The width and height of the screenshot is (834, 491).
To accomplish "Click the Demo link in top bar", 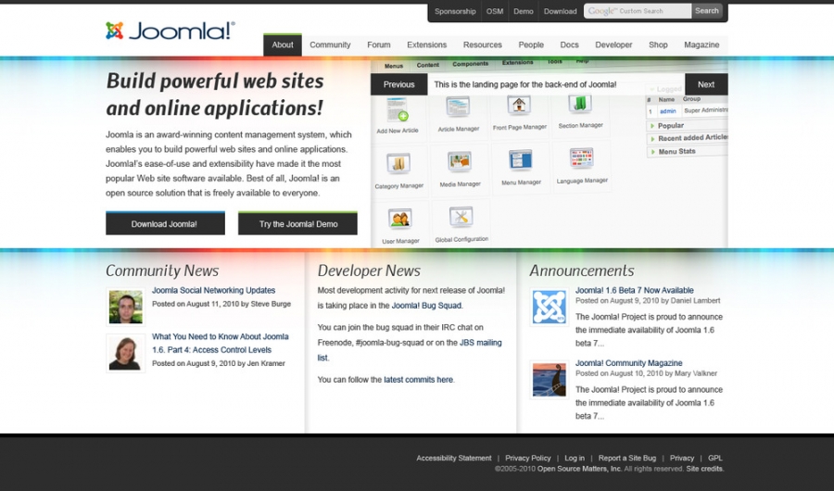I will (524, 11).
